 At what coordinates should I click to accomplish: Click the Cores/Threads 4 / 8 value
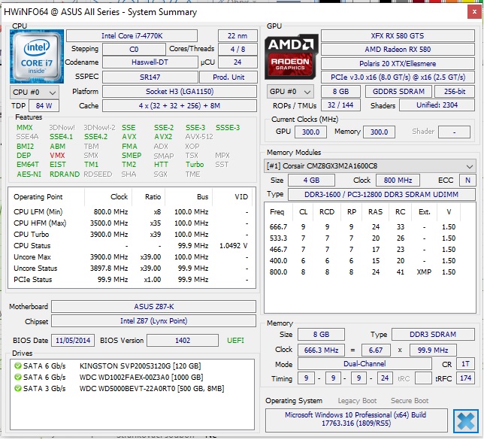click(x=237, y=50)
